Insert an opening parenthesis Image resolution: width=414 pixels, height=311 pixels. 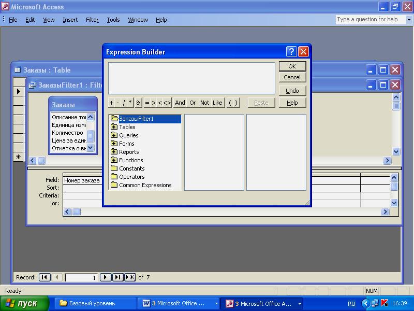click(230, 103)
